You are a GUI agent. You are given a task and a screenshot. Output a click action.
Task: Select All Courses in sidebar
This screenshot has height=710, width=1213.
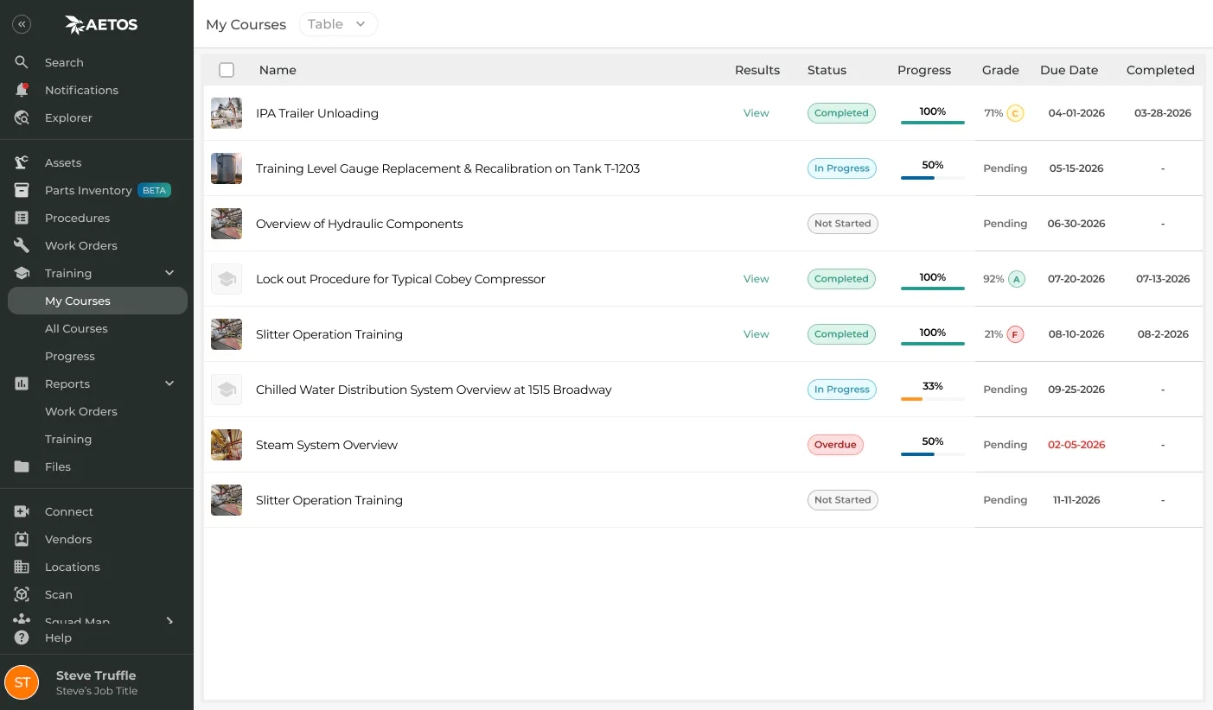76,328
